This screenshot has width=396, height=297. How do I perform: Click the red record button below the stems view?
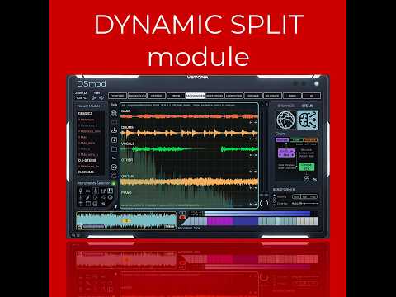pyautogui.click(x=182, y=218)
